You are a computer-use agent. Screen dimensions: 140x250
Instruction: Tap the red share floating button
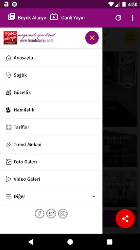[125, 219]
